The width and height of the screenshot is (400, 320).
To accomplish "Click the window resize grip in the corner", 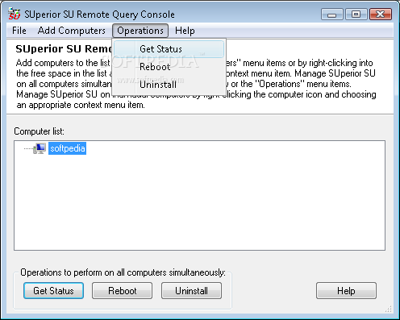I will coord(389,309).
